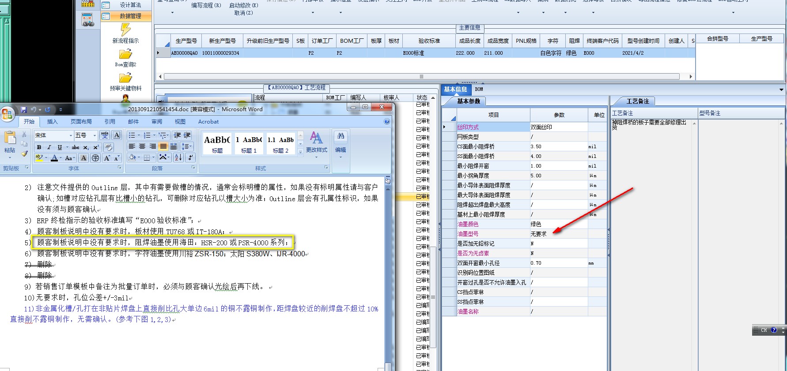Screen dimensions: 787x371
Task: Click the 新流程指示 lightning icon
Action: click(126, 30)
